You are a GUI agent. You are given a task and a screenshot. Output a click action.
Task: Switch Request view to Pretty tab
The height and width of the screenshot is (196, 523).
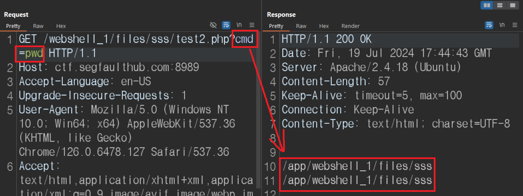pyautogui.click(x=13, y=26)
